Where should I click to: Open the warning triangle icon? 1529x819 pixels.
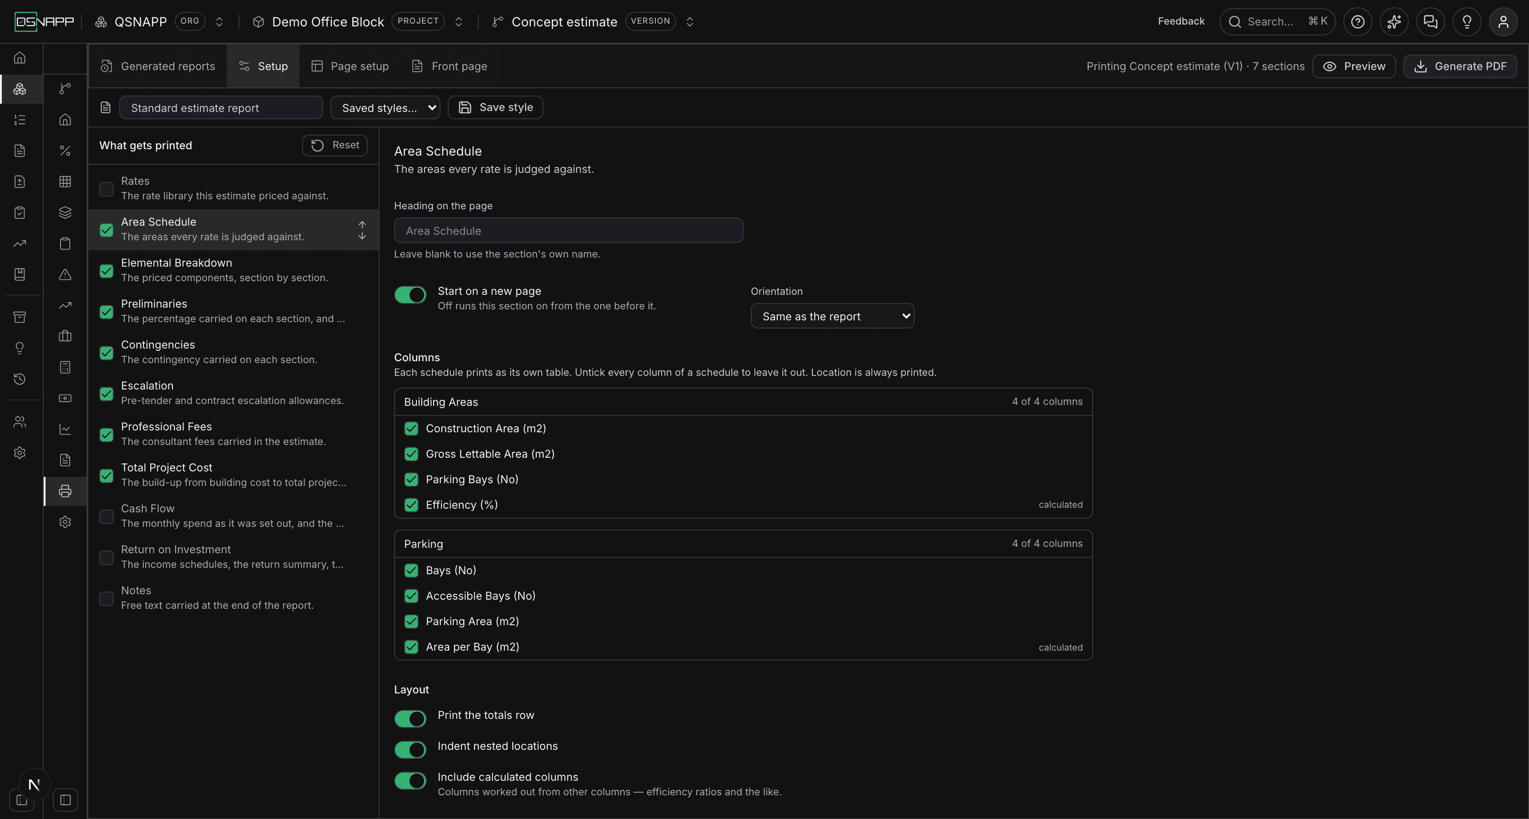click(65, 274)
